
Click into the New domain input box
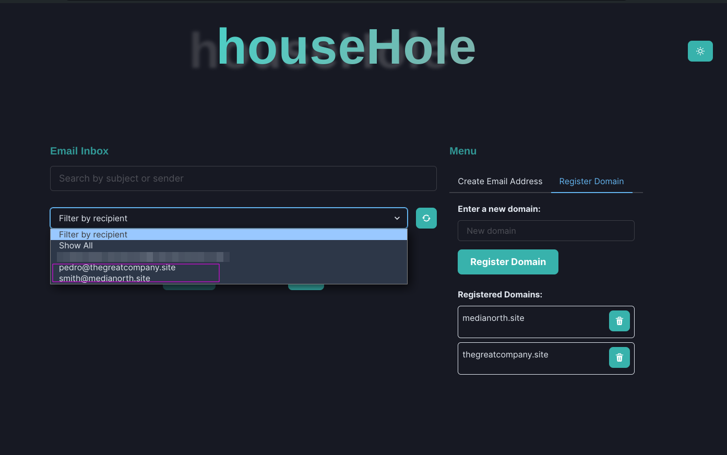[546, 231]
